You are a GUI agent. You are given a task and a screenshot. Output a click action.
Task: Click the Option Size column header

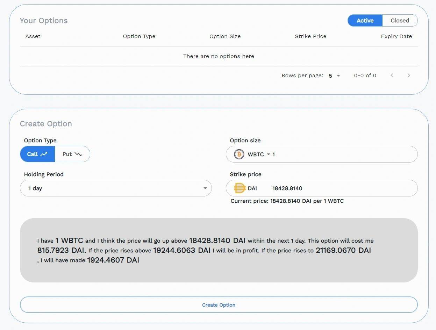(225, 36)
